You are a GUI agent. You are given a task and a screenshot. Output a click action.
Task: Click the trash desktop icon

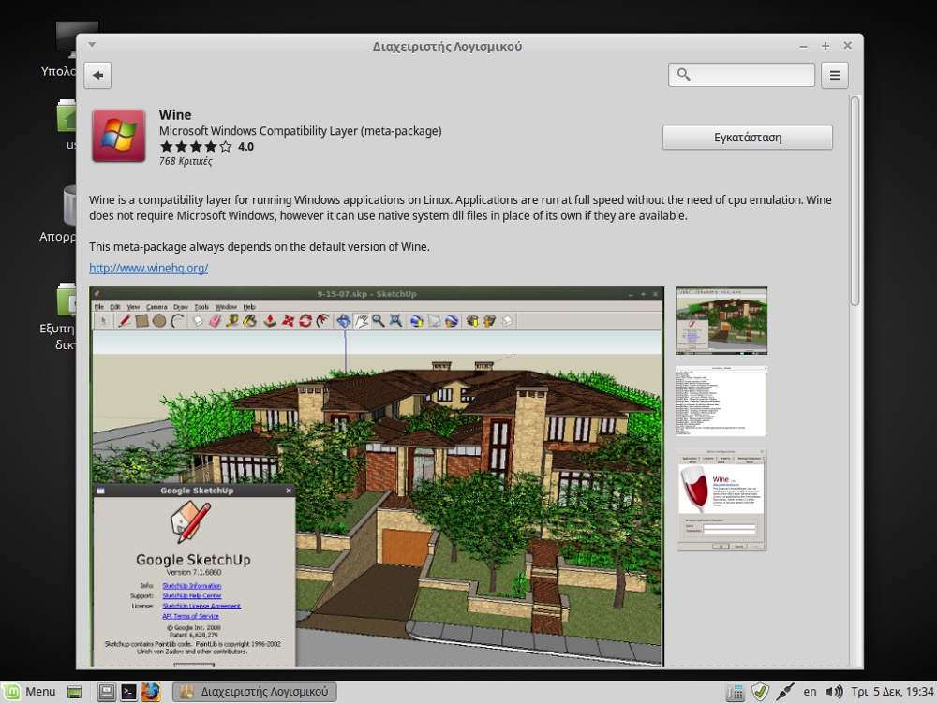[x=69, y=206]
